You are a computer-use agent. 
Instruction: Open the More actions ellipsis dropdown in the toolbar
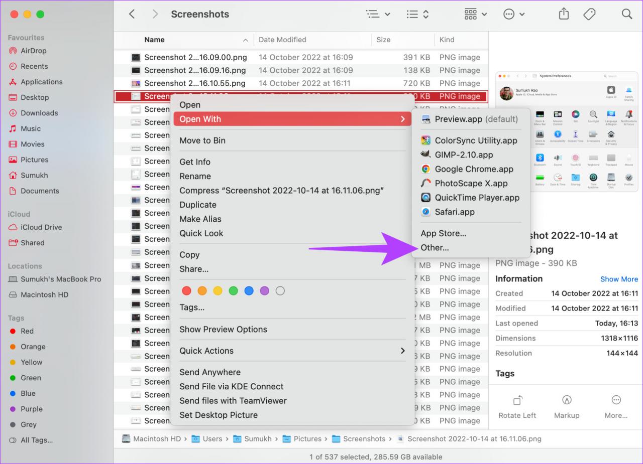513,14
